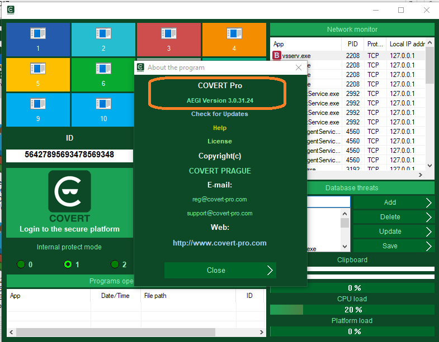
Task: Click the reg@covert-pro.com email link
Action: point(219,200)
